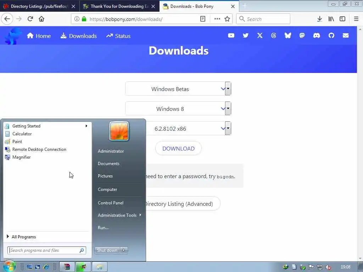Click the Bob Pony site logo

click(13, 36)
